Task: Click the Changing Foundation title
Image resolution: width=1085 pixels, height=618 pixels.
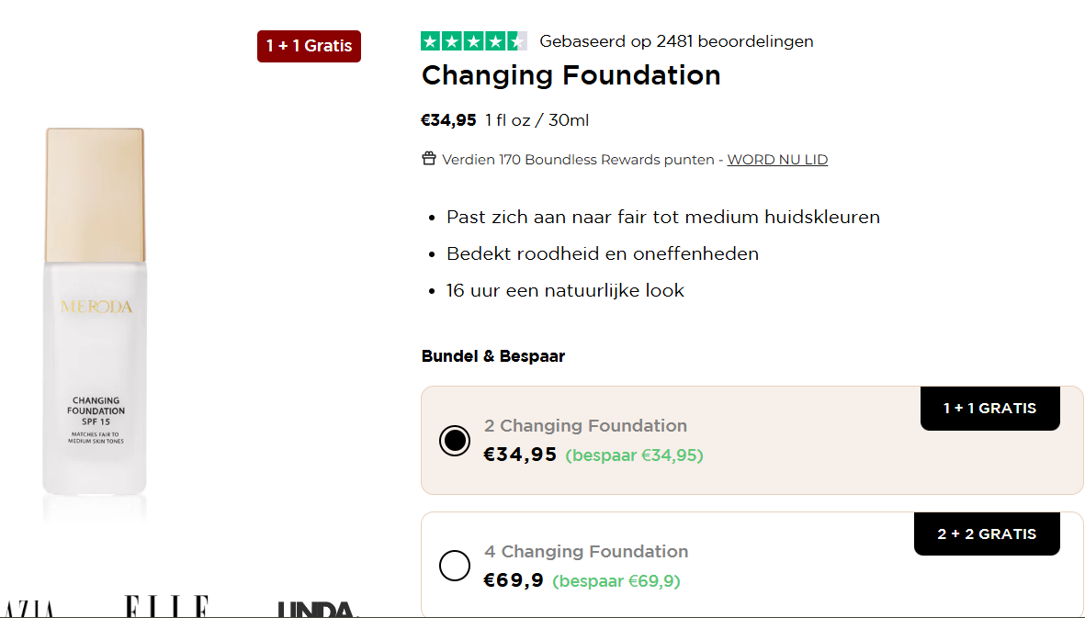Action: [571, 75]
